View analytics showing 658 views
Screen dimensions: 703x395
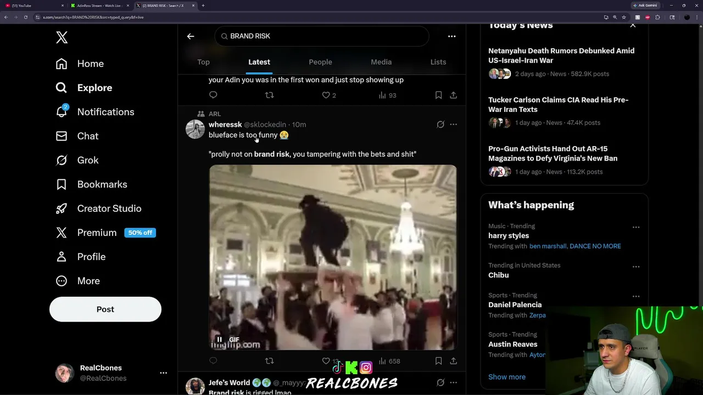point(389,361)
